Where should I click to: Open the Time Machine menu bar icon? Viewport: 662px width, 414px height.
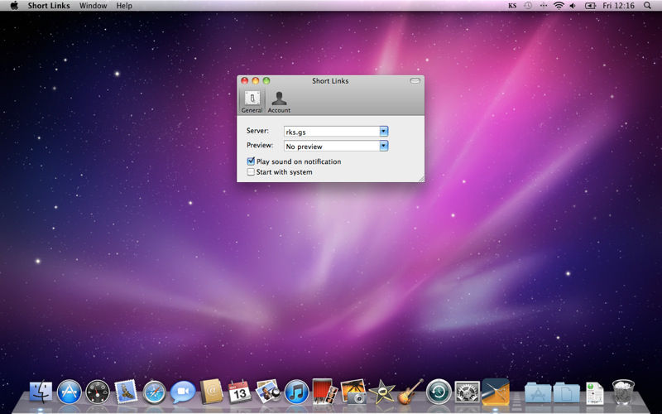point(528,6)
